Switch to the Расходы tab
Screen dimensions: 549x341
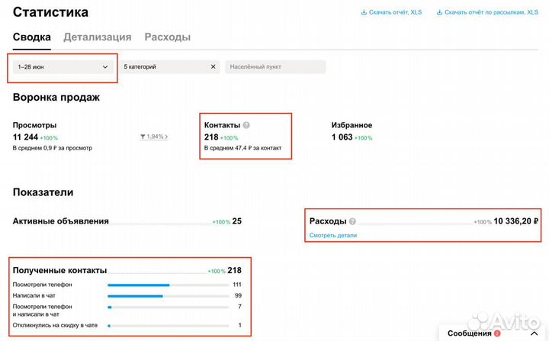pyautogui.click(x=167, y=37)
